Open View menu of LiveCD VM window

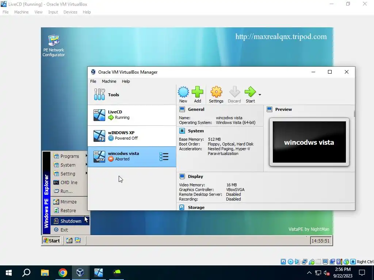pyautogui.click(x=38, y=12)
